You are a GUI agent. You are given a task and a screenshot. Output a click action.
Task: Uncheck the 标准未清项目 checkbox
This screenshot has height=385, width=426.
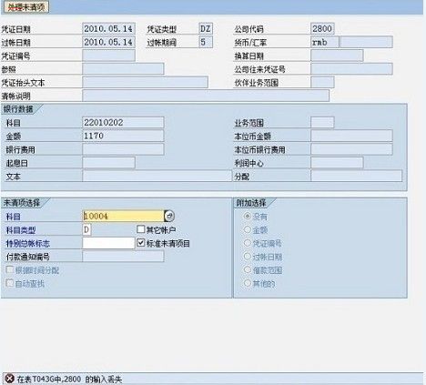(x=140, y=242)
